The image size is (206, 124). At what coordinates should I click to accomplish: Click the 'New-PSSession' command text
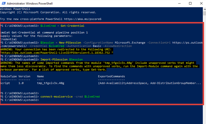(70, 43)
